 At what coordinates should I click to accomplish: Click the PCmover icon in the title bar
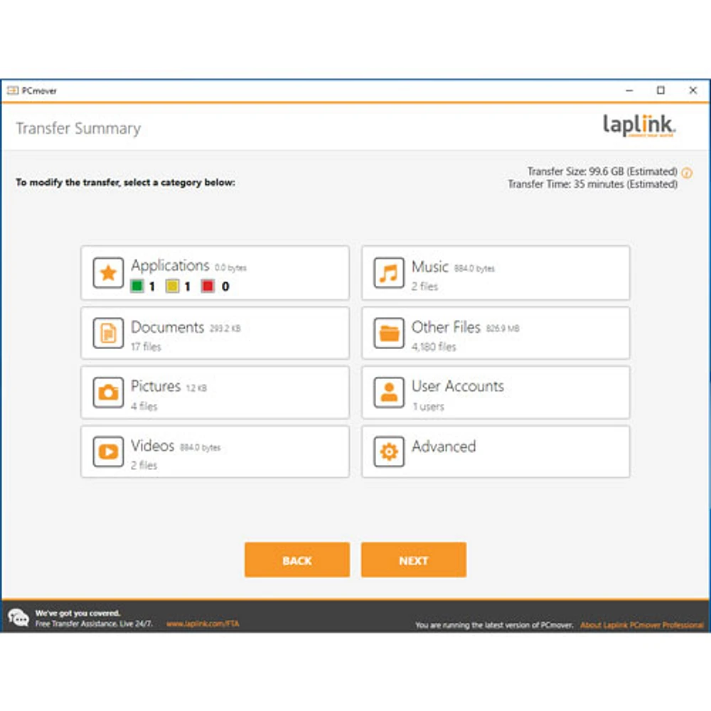coord(12,90)
